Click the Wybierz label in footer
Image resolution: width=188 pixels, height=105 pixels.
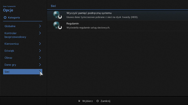(87, 101)
